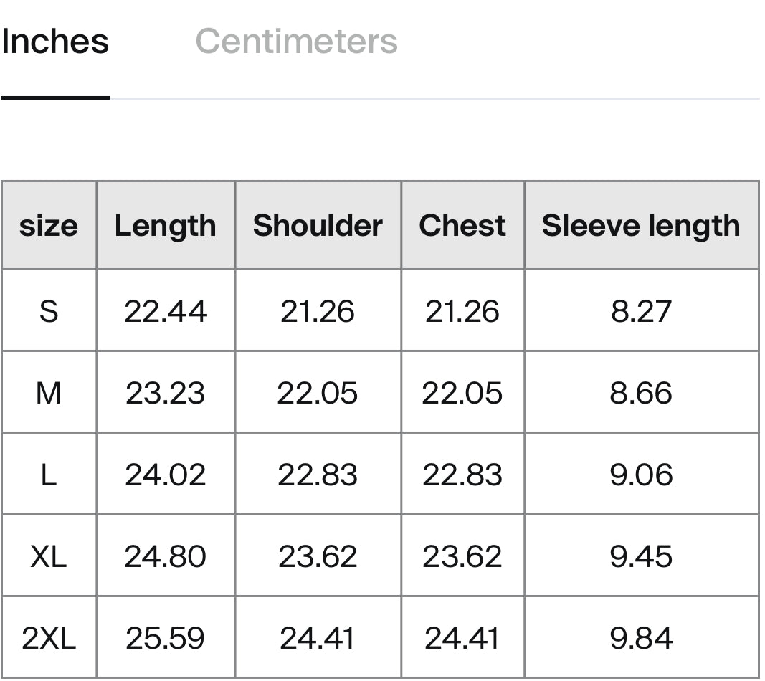The width and height of the screenshot is (765, 681).
Task: Select the Inches tab
Action: (x=55, y=42)
